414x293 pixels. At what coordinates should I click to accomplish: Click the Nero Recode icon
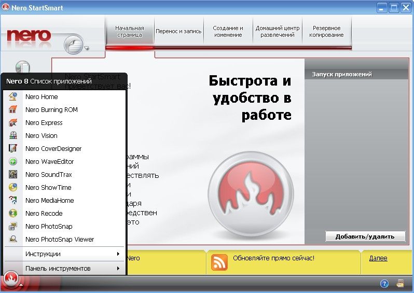pyautogui.click(x=12, y=213)
